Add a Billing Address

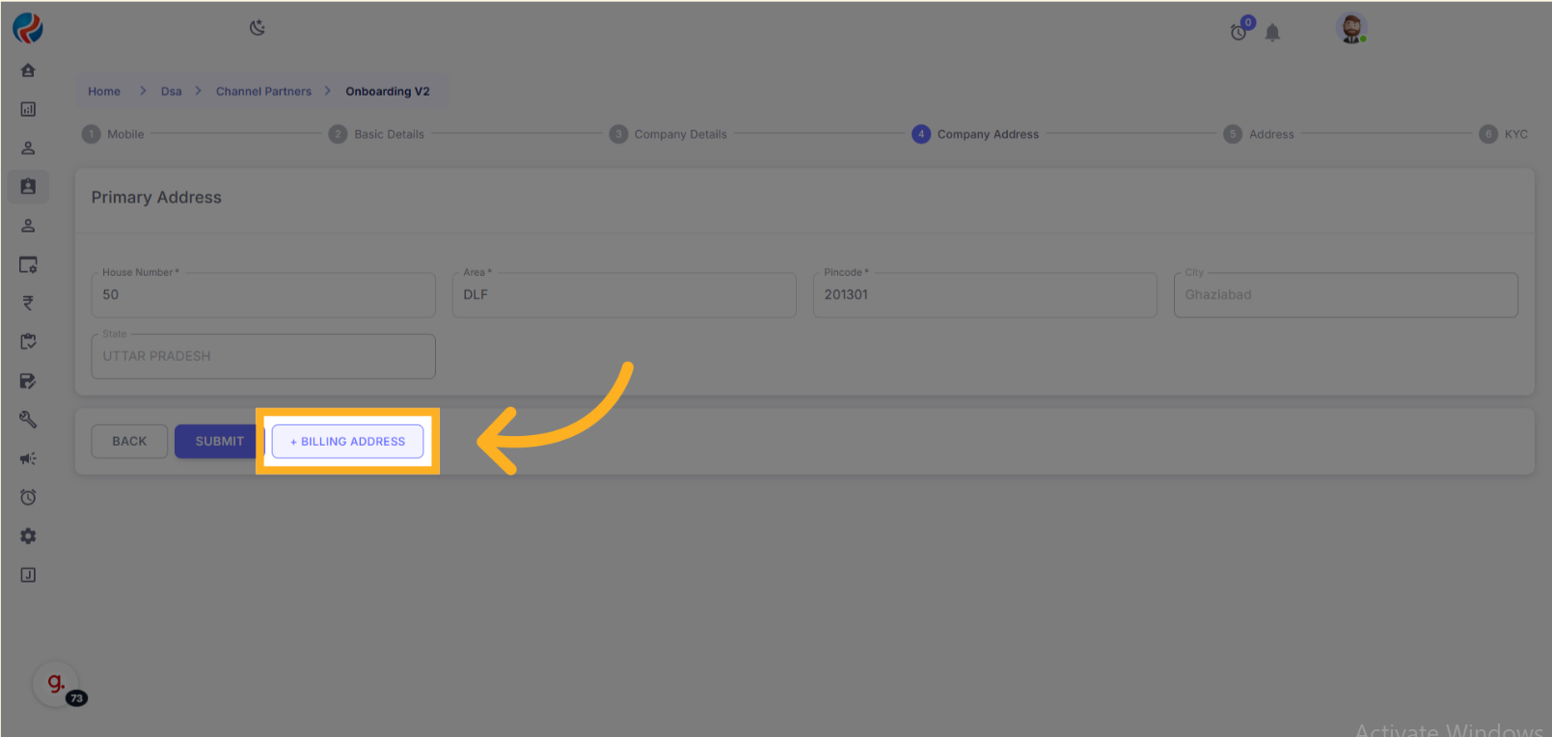[x=347, y=442]
